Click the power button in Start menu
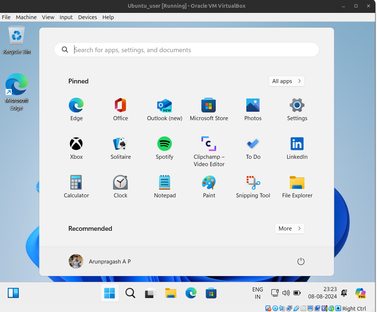Screen dimensions: 377x312 pyautogui.click(x=301, y=261)
